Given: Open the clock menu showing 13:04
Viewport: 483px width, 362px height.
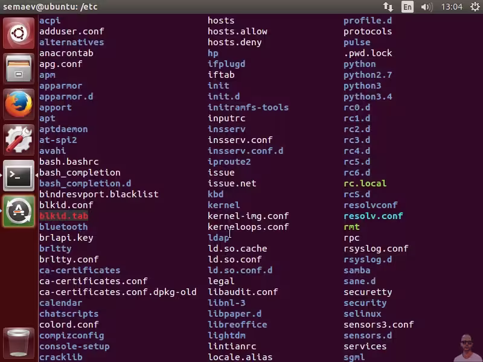Looking at the screenshot, I should coord(452,7).
